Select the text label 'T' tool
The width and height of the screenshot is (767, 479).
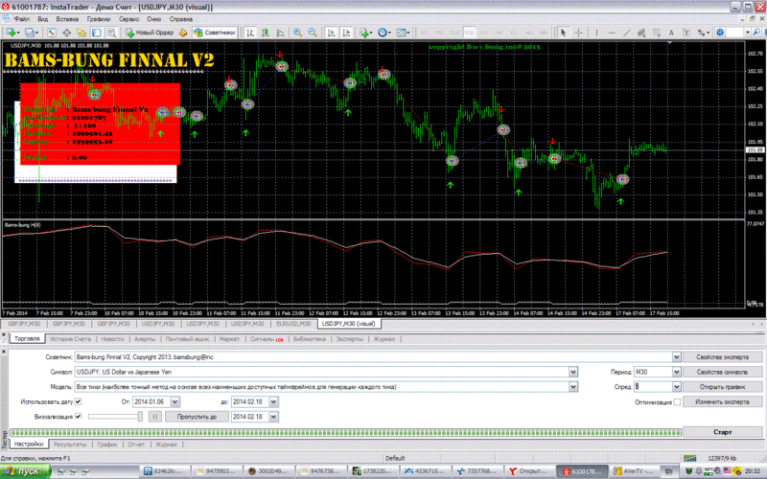686,33
